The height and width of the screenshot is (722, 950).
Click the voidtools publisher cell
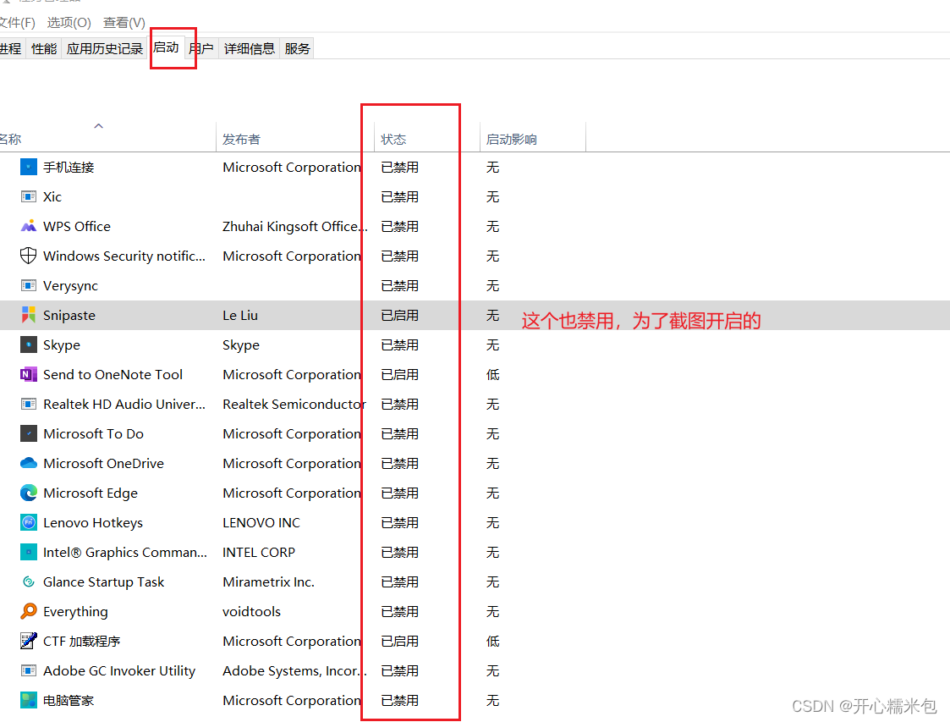(251, 611)
